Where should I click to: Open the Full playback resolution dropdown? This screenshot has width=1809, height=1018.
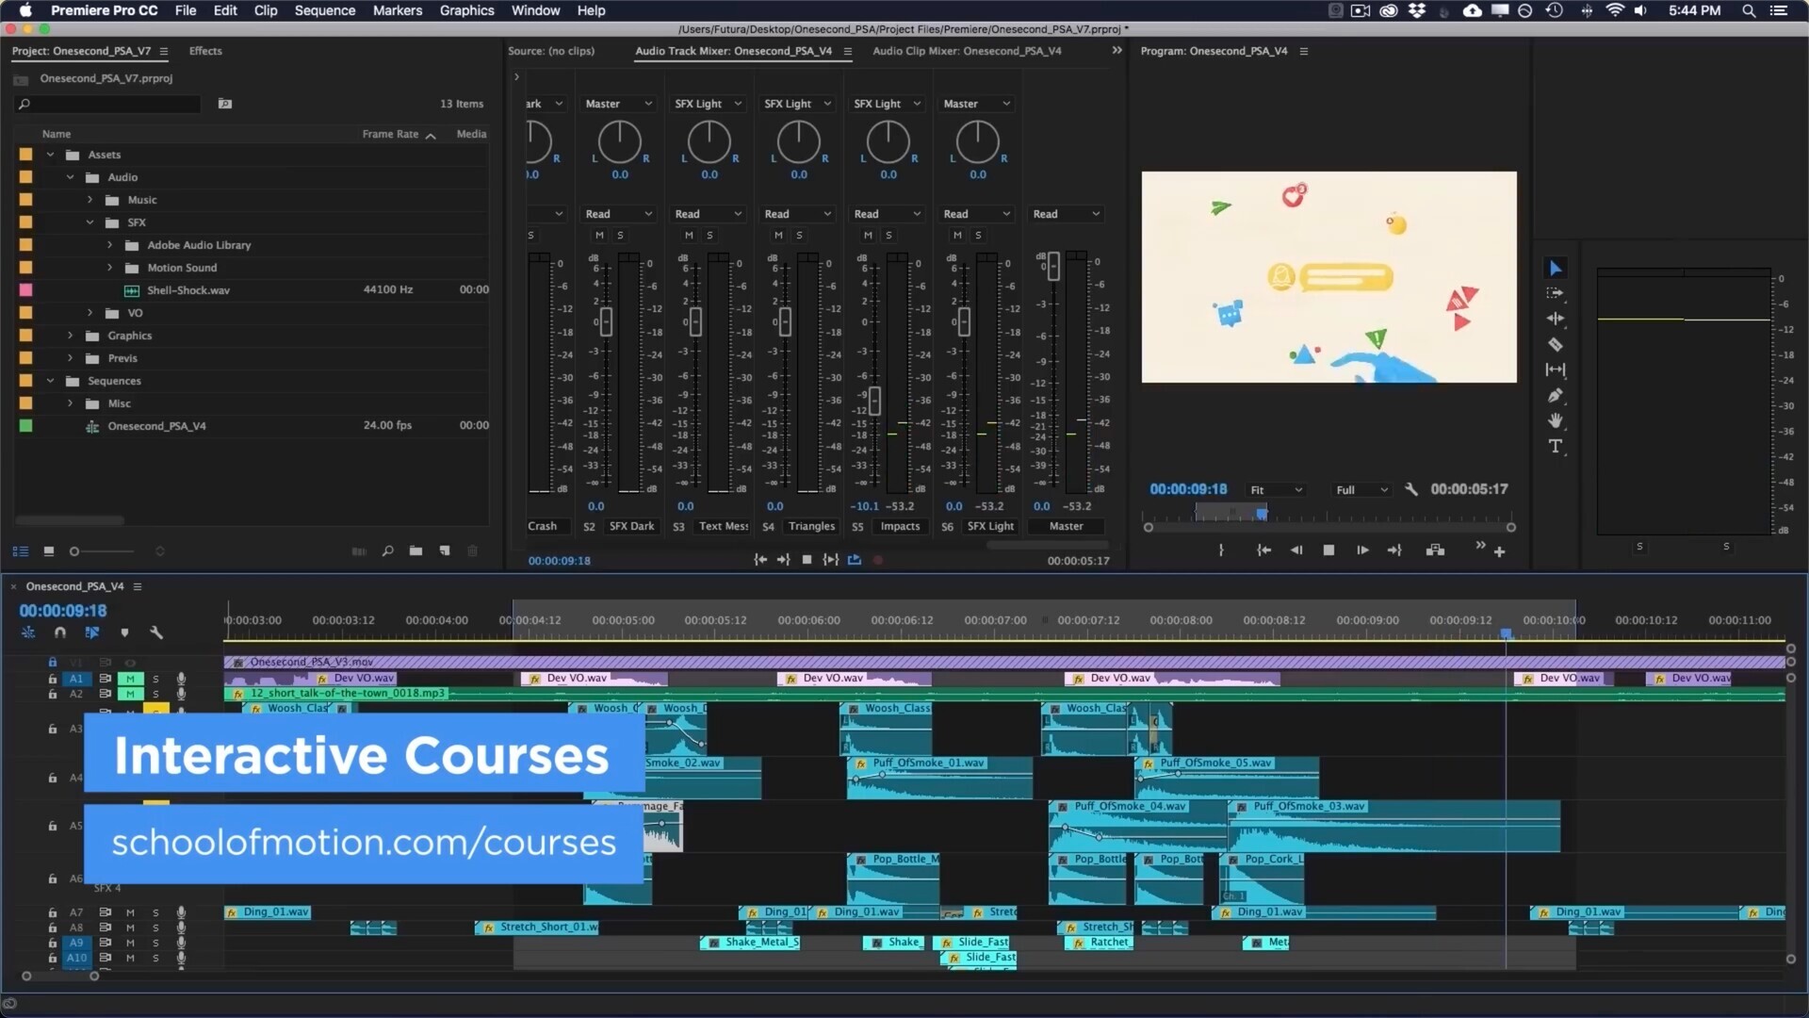[1361, 490]
